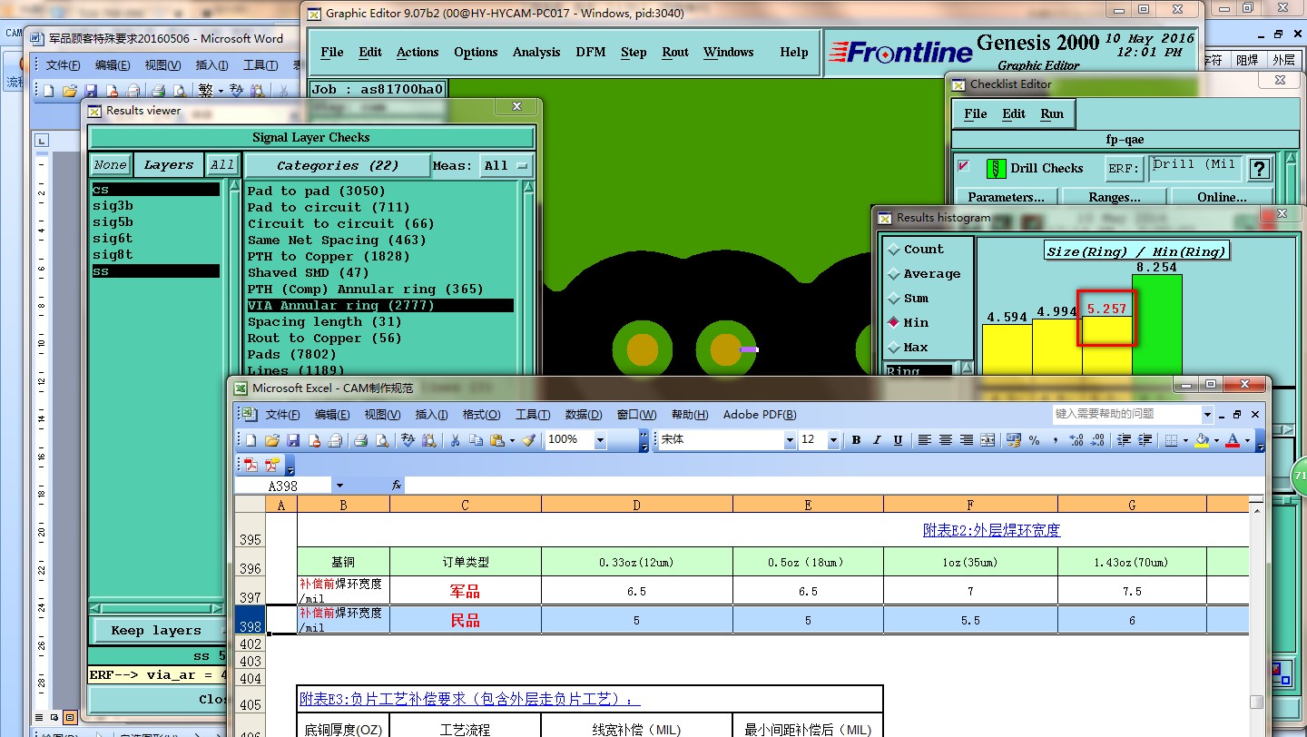Click the None button in Results viewer layers
The height and width of the screenshot is (737, 1307).
[x=110, y=165]
